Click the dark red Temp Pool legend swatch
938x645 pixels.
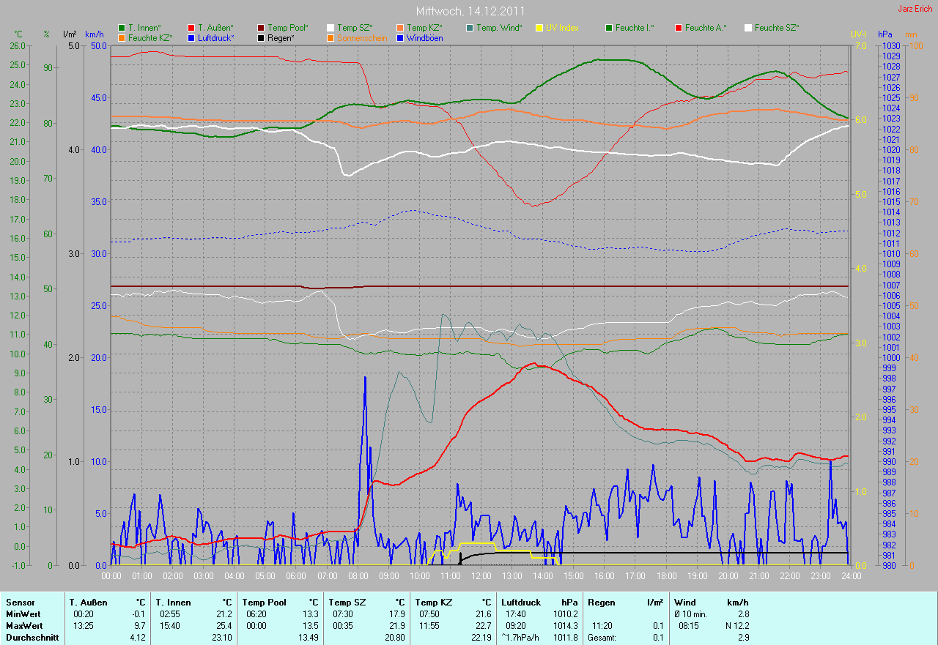(261, 28)
